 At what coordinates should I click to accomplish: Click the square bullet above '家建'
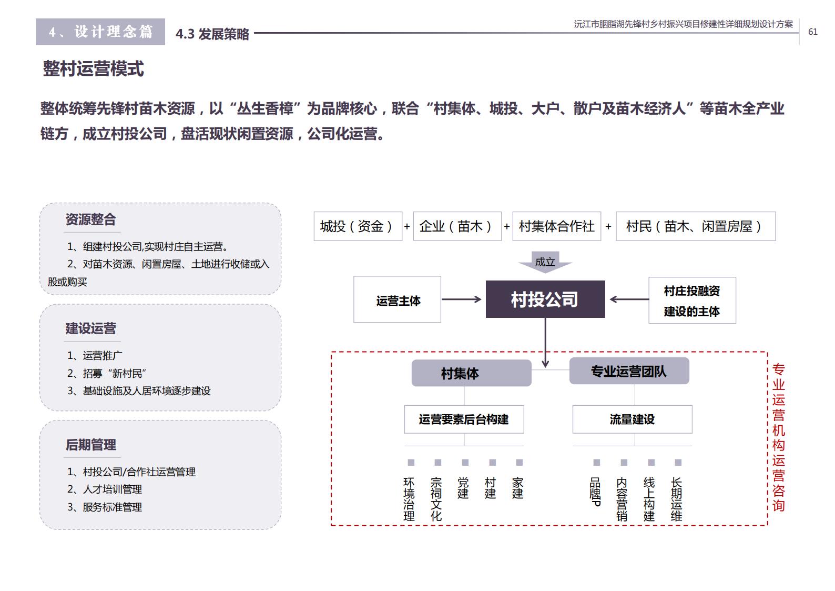[x=520, y=463]
